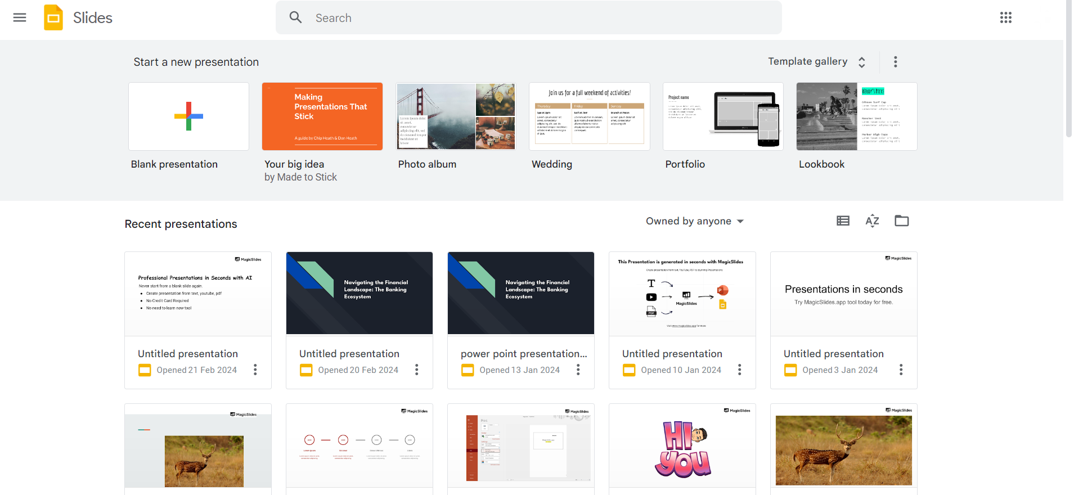Click the Portfolio label
Screen dimensions: 1074x495
[685, 164]
